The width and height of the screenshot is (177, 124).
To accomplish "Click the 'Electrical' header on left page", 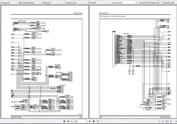I will (78, 13).
